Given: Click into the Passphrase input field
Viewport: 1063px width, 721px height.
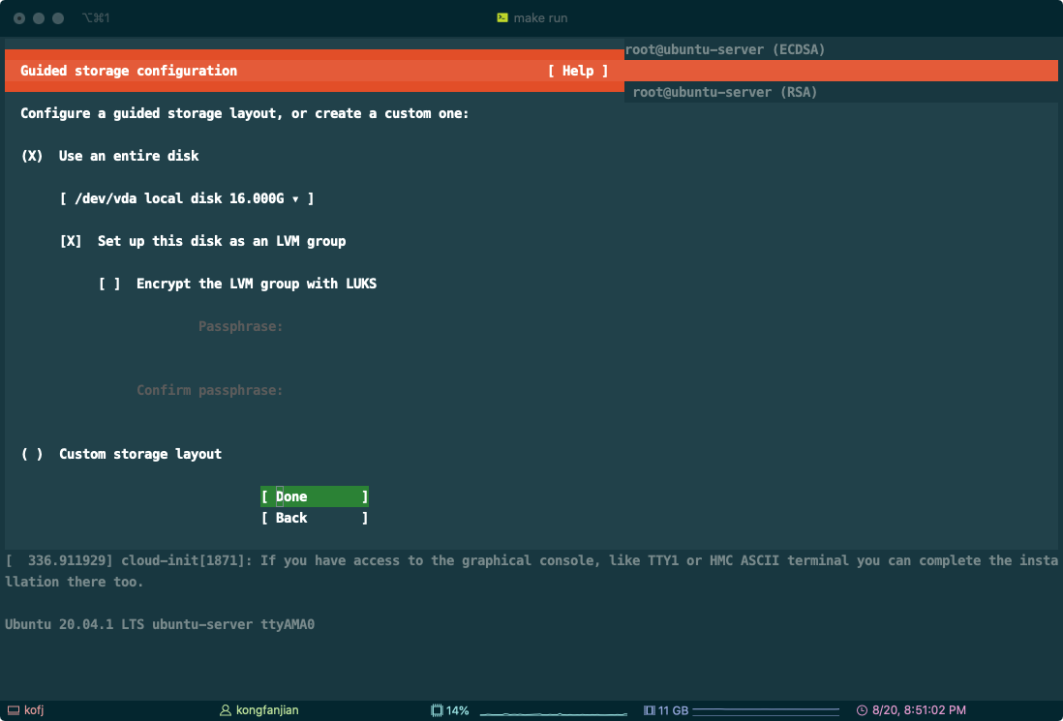Looking at the screenshot, I should [387, 326].
